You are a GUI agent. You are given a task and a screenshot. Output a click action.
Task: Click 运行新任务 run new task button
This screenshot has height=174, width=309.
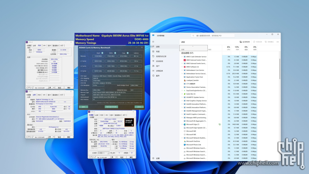pos(245,42)
